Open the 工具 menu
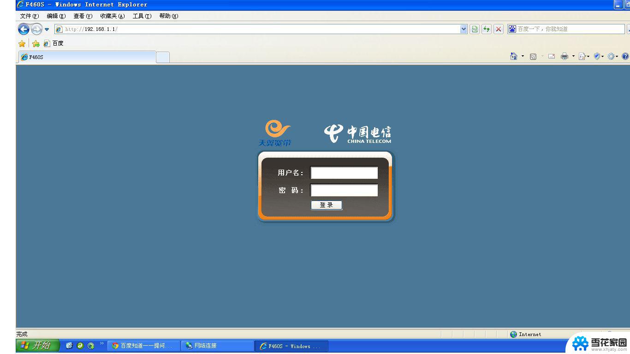 (142, 16)
